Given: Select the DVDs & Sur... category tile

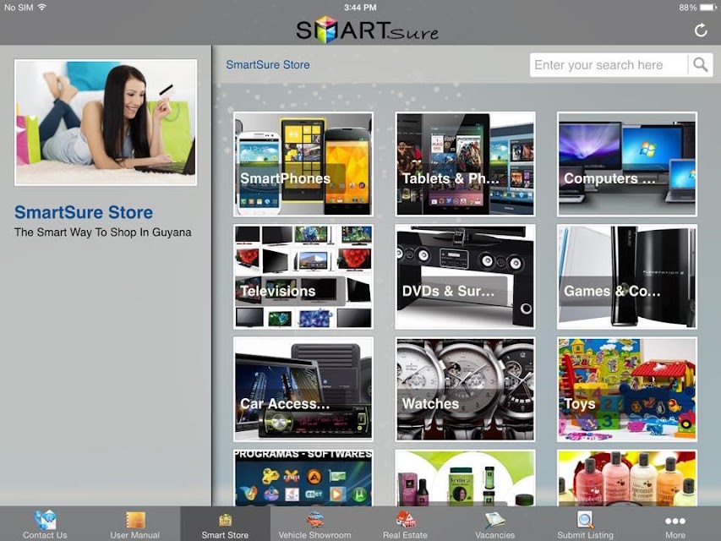Looking at the screenshot, I should (466, 276).
